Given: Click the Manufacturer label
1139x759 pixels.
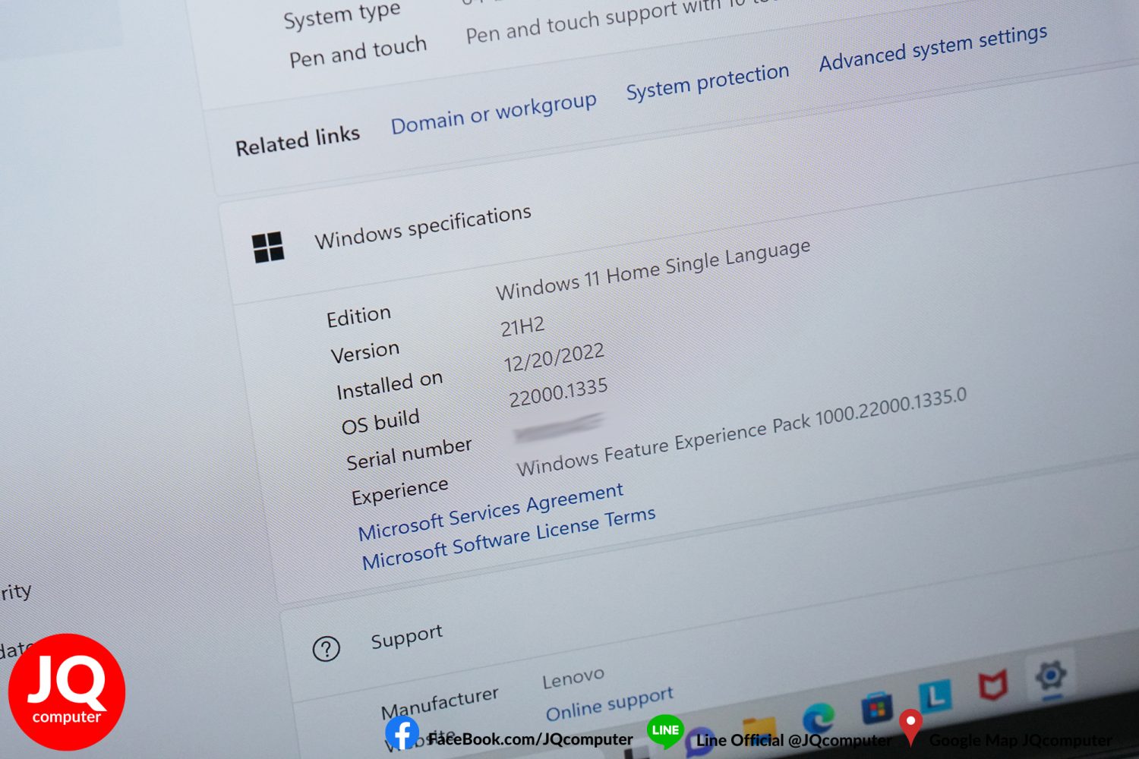Looking at the screenshot, I should click(x=440, y=702).
